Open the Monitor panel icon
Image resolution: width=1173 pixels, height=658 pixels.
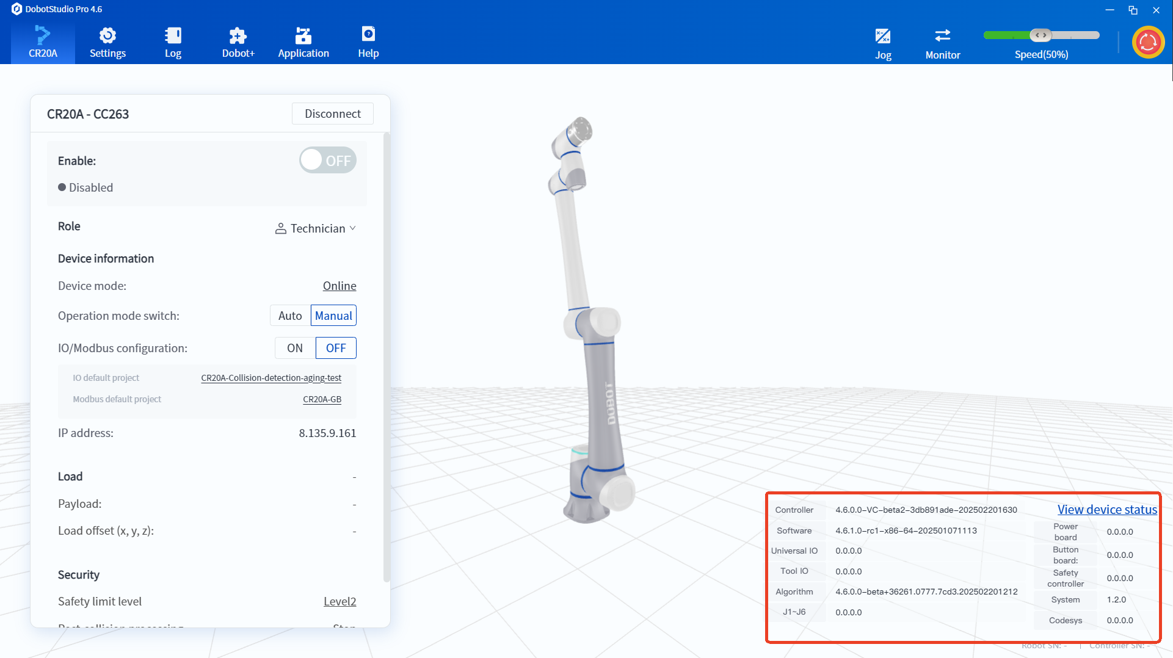pyautogui.click(x=942, y=37)
